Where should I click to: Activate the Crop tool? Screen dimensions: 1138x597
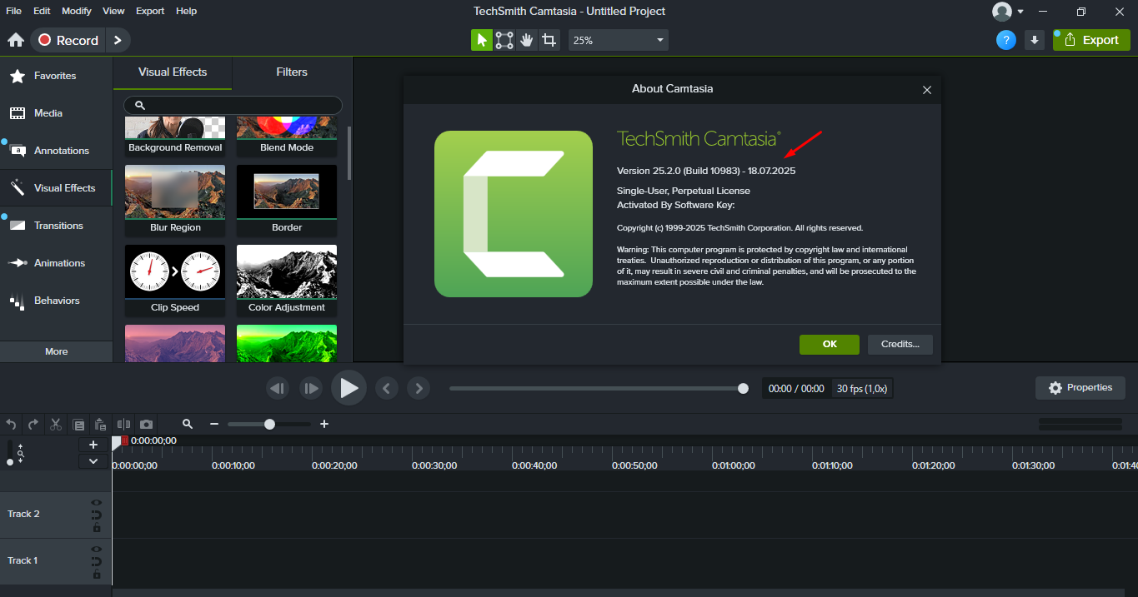[x=549, y=40]
